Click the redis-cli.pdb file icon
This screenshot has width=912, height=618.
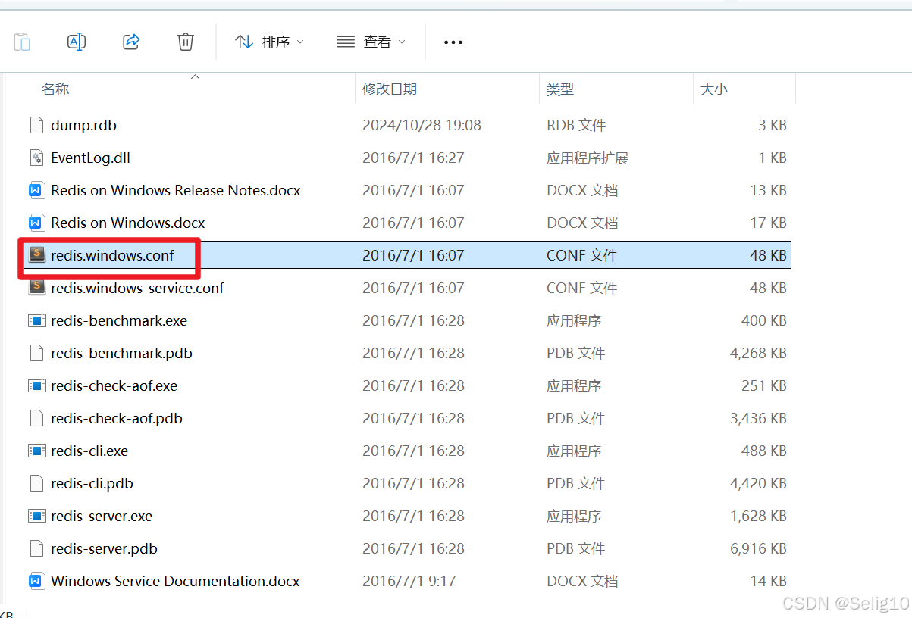(36, 483)
